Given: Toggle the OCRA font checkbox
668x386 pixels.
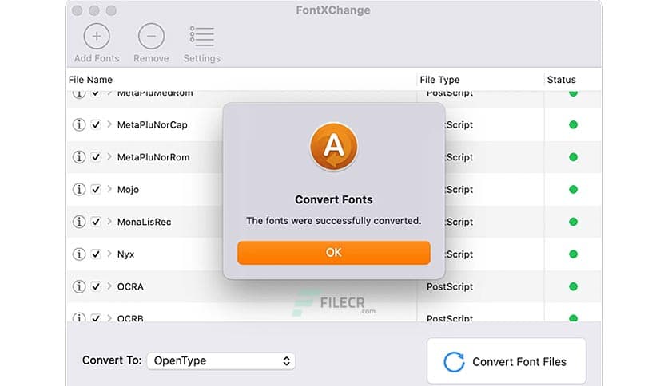Looking at the screenshot, I should point(96,286).
